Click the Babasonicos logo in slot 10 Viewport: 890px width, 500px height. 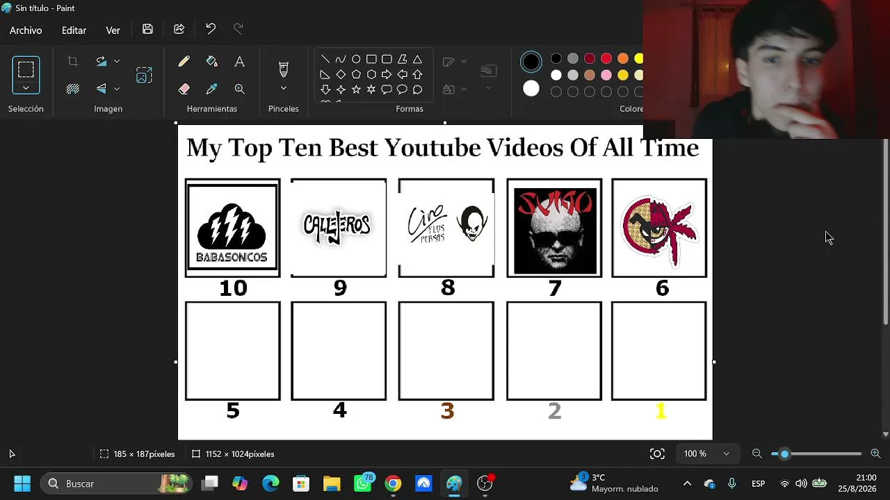[x=232, y=228]
